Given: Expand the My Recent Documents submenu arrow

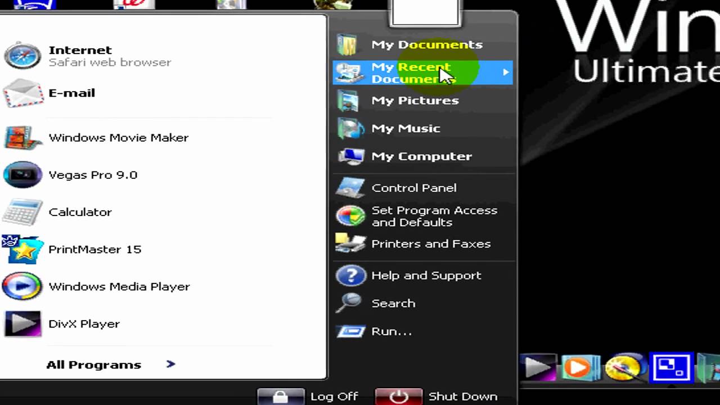Looking at the screenshot, I should (x=506, y=73).
